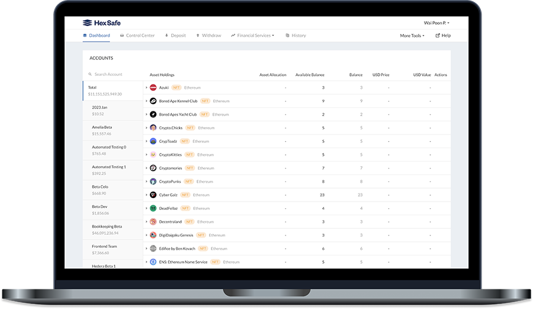This screenshot has width=533, height=309.
Task: Click Cyber Galz available balance 23
Action: pos(322,195)
